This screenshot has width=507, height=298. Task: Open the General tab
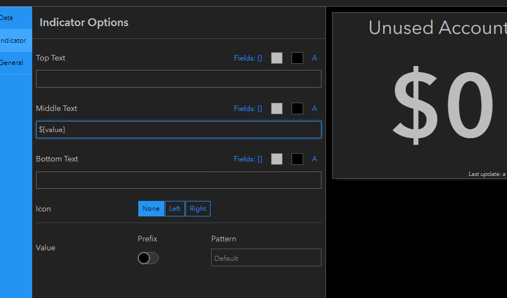click(12, 63)
